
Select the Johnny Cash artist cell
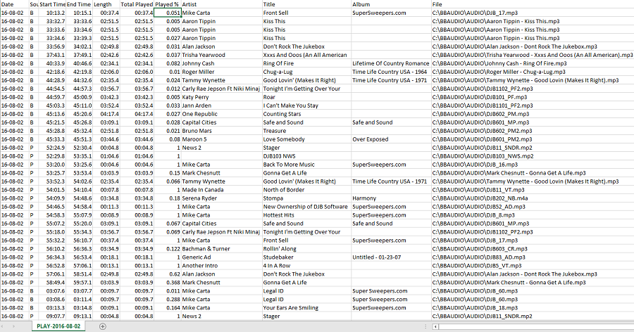(222, 63)
